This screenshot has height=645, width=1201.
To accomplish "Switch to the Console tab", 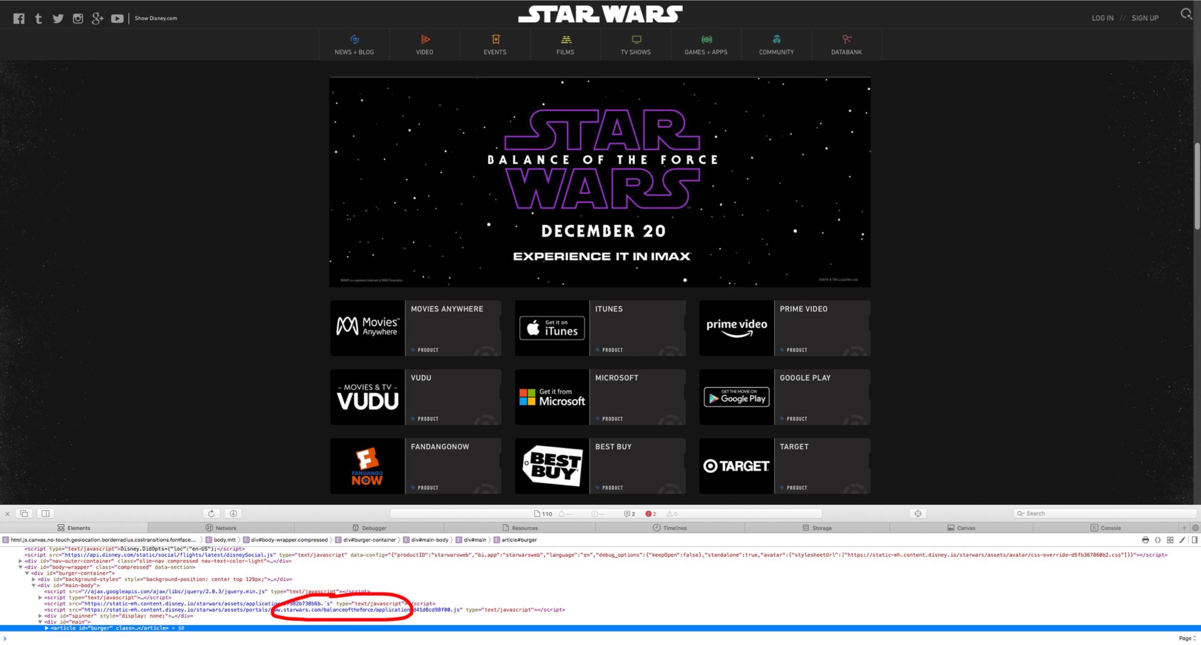I will [1106, 528].
